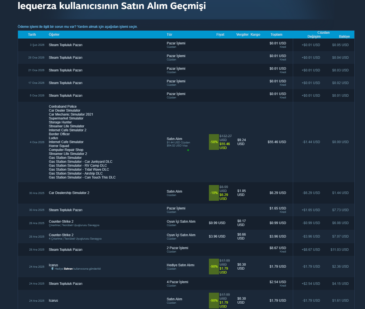Click the 2 Pazar İşlemi entry
This screenshot has width=365, height=309.
pyautogui.click(x=177, y=248)
